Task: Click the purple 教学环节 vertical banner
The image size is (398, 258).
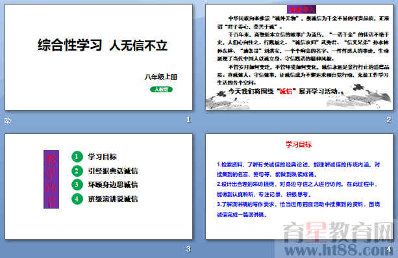Action: pyautogui.click(x=51, y=179)
